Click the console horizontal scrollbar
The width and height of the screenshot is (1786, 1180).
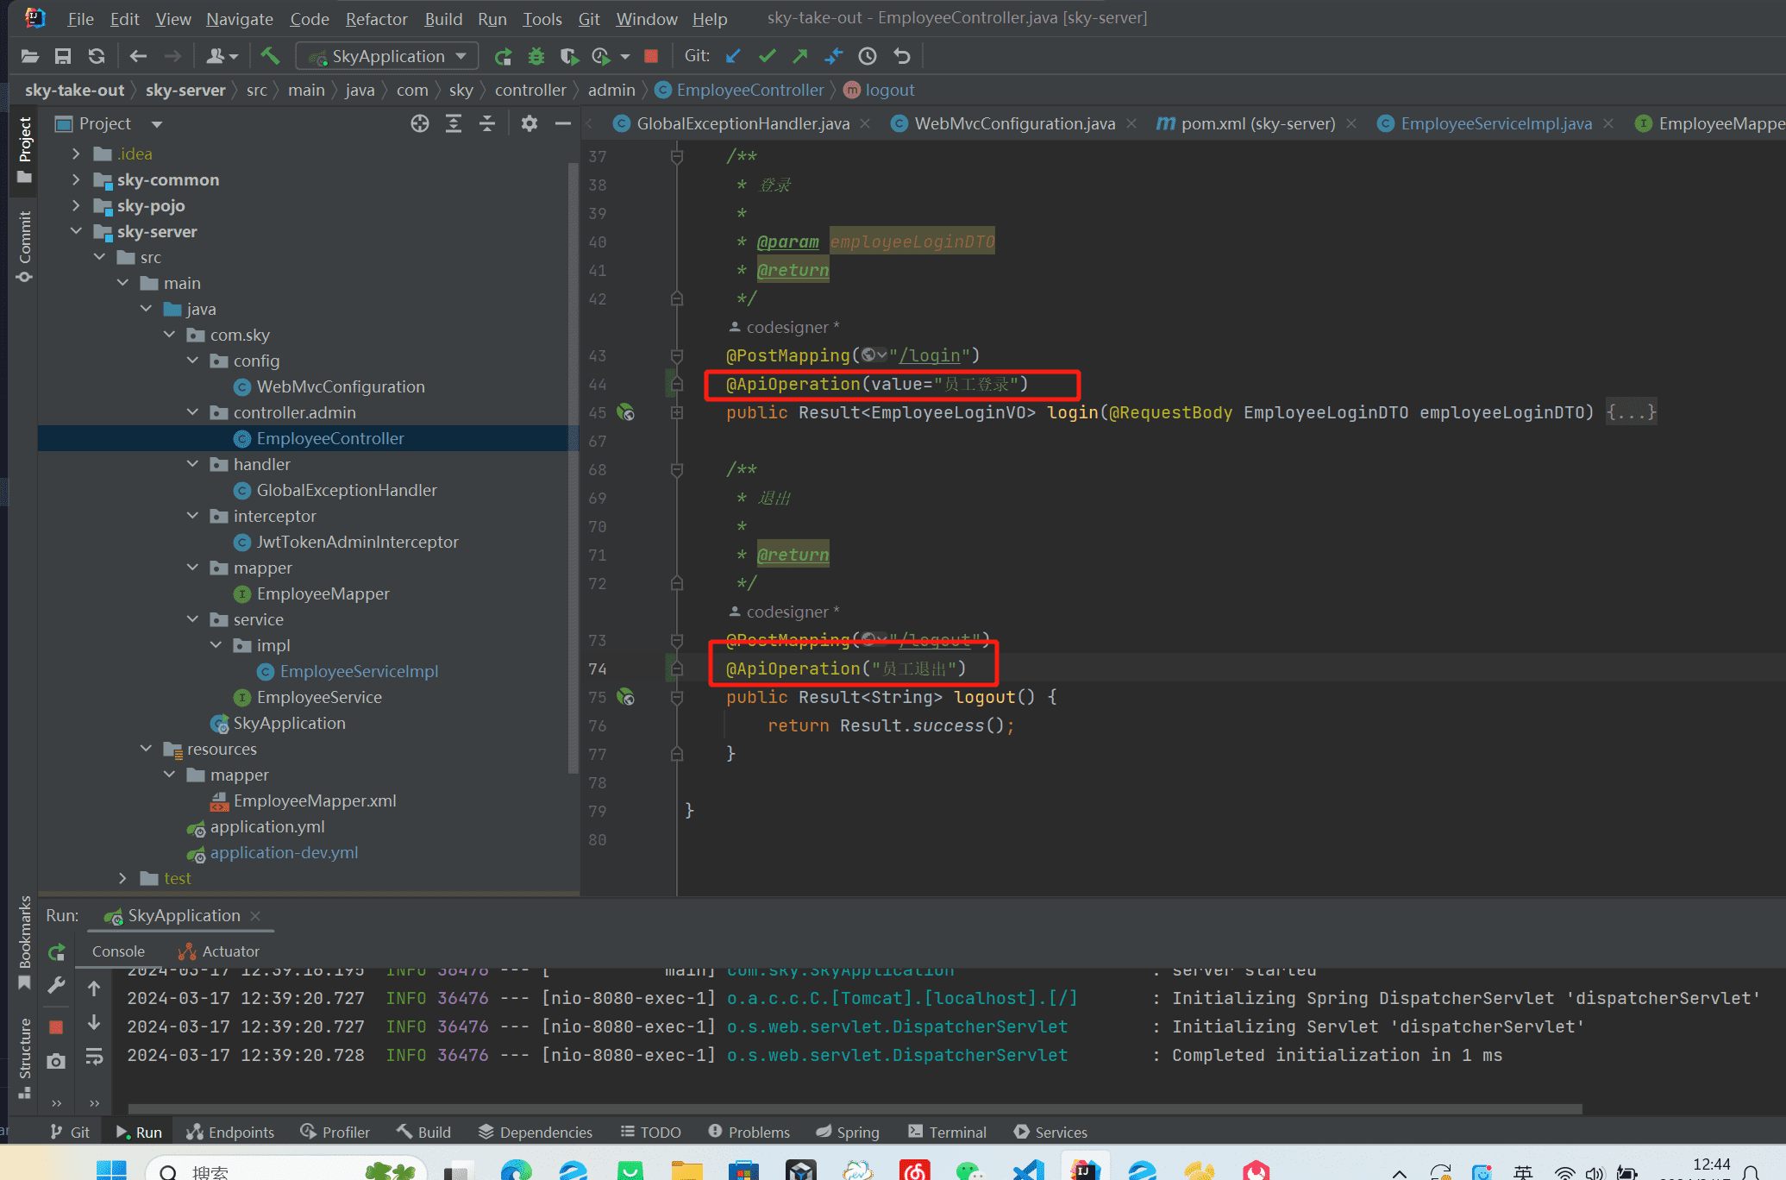[x=855, y=1109]
